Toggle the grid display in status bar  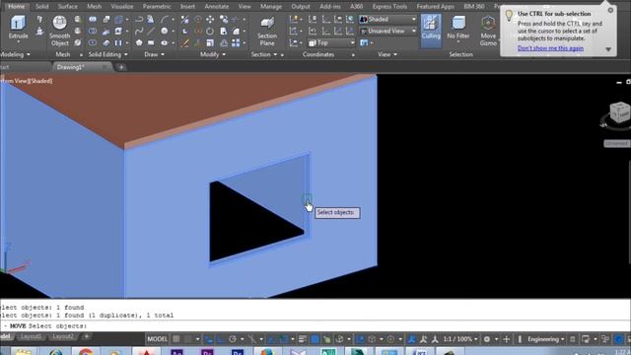[176, 339]
